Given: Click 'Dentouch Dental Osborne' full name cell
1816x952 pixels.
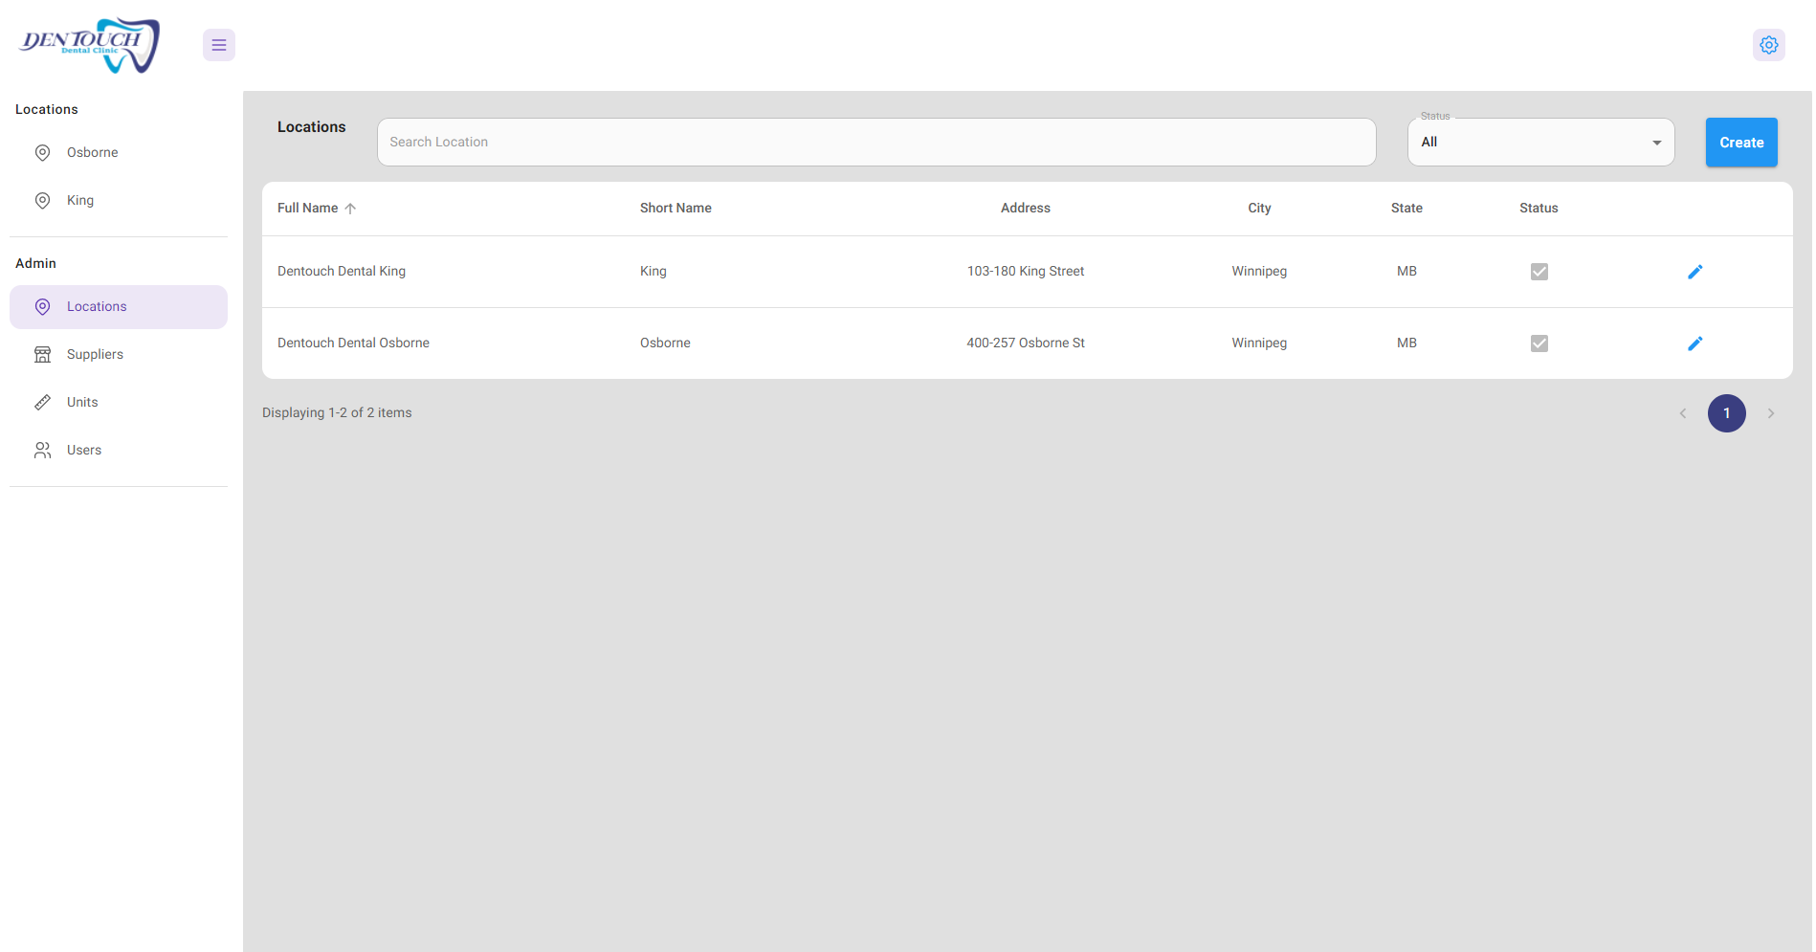Looking at the screenshot, I should point(353,343).
